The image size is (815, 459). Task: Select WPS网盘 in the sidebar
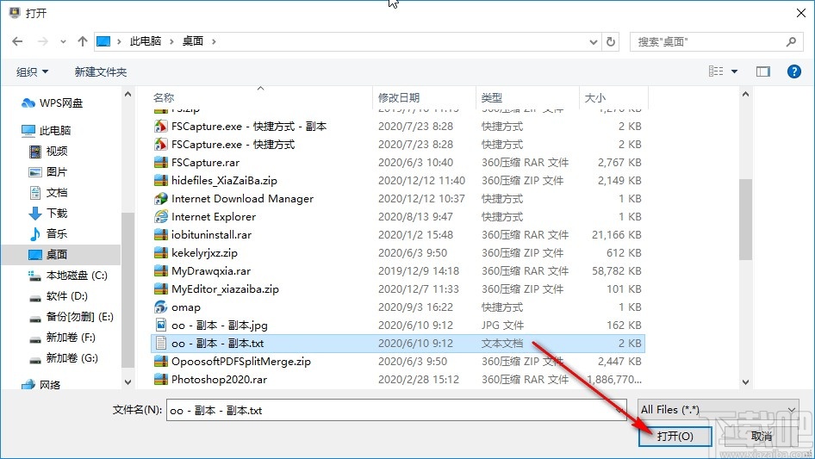point(52,103)
